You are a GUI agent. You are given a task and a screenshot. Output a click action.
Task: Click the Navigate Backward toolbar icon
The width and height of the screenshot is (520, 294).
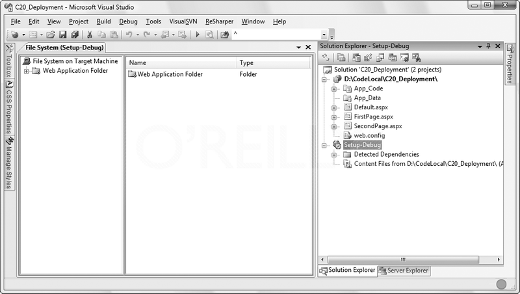[x=165, y=34]
